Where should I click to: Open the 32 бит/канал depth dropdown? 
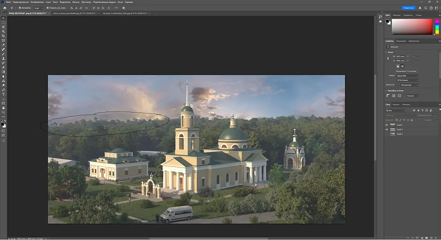coord(407,80)
